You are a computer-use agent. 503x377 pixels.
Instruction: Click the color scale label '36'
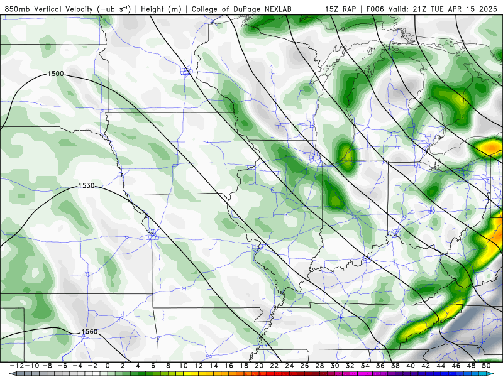pyautogui.click(x=380, y=366)
